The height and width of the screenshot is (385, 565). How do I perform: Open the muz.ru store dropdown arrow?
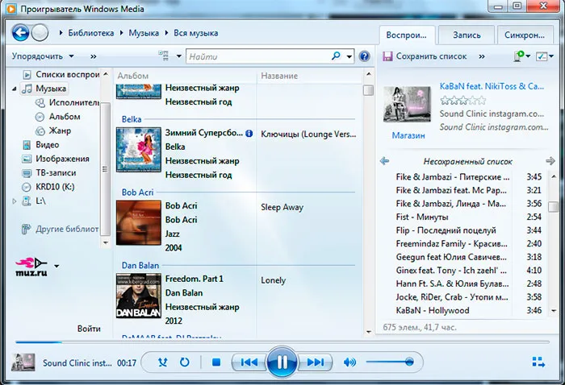(56, 266)
